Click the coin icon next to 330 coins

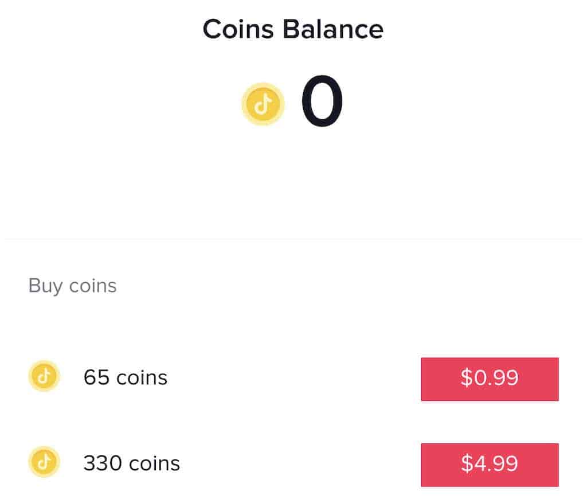pos(44,462)
